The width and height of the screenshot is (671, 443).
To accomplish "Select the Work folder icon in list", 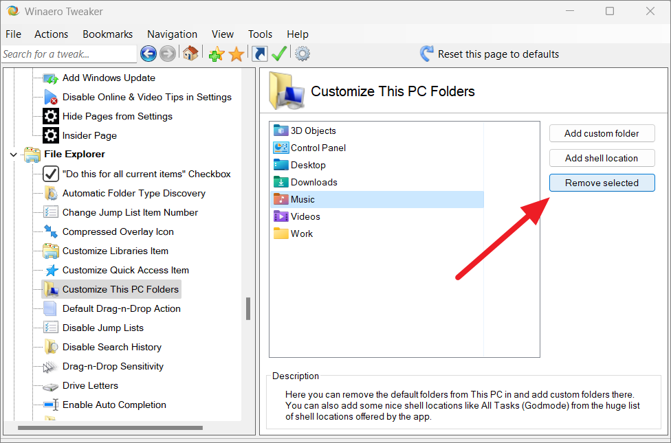I will (280, 234).
